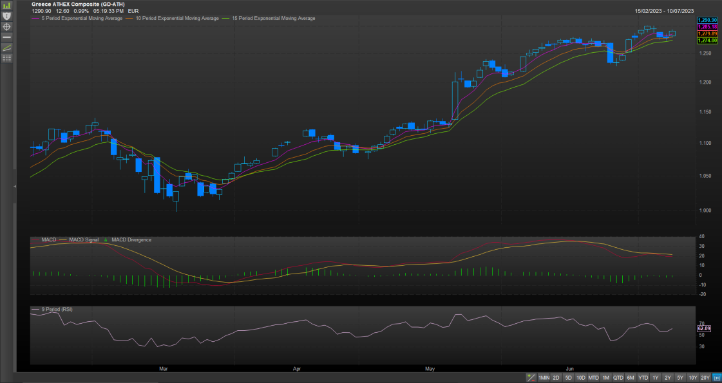This screenshot has width=722, height=383.
Task: Select the horizontal line drawing tool
Action: [7, 37]
